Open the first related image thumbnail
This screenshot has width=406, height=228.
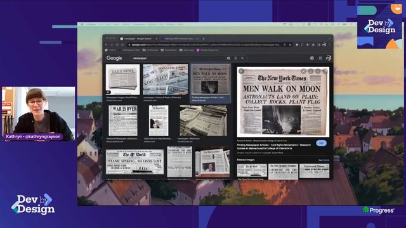[x=252, y=170]
